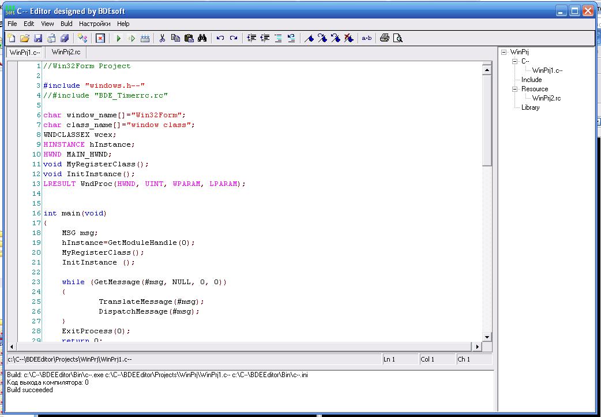
Task: Click the New file toolbar icon
Action: tap(12, 38)
